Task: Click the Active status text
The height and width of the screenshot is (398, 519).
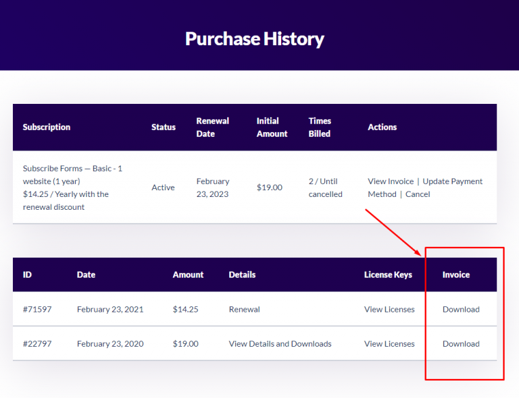Action: (163, 188)
